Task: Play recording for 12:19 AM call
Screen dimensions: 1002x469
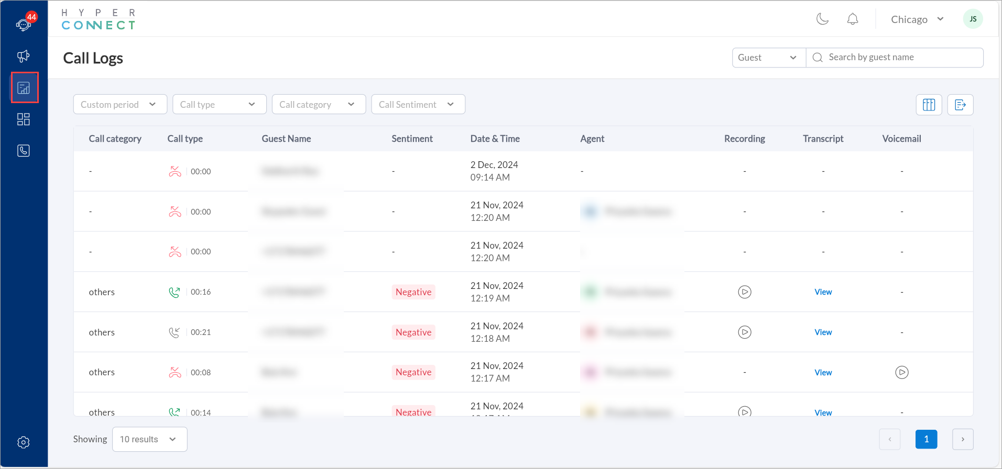Action: [745, 292]
